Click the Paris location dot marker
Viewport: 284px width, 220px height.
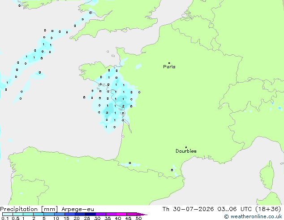point(169,63)
